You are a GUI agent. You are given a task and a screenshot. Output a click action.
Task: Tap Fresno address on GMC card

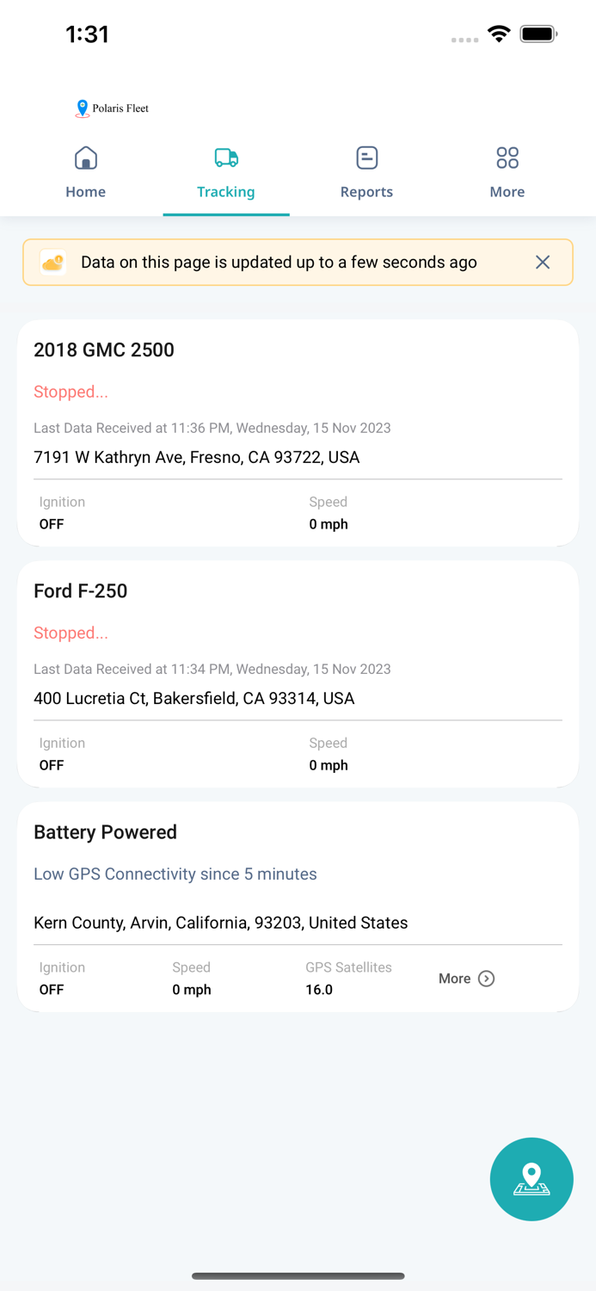pyautogui.click(x=197, y=457)
